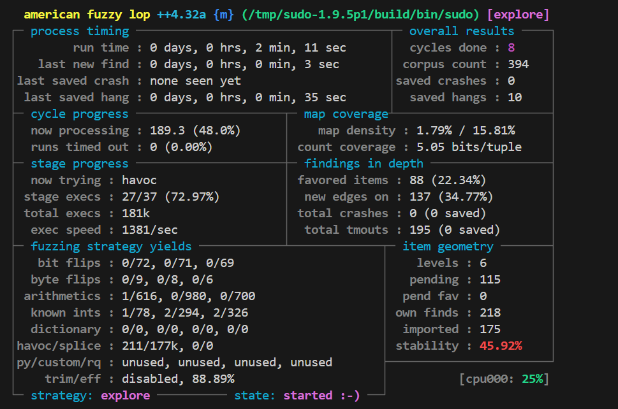Screen dimensions: 618x409
Task: Click the map density percentage values
Action: tap(466, 131)
